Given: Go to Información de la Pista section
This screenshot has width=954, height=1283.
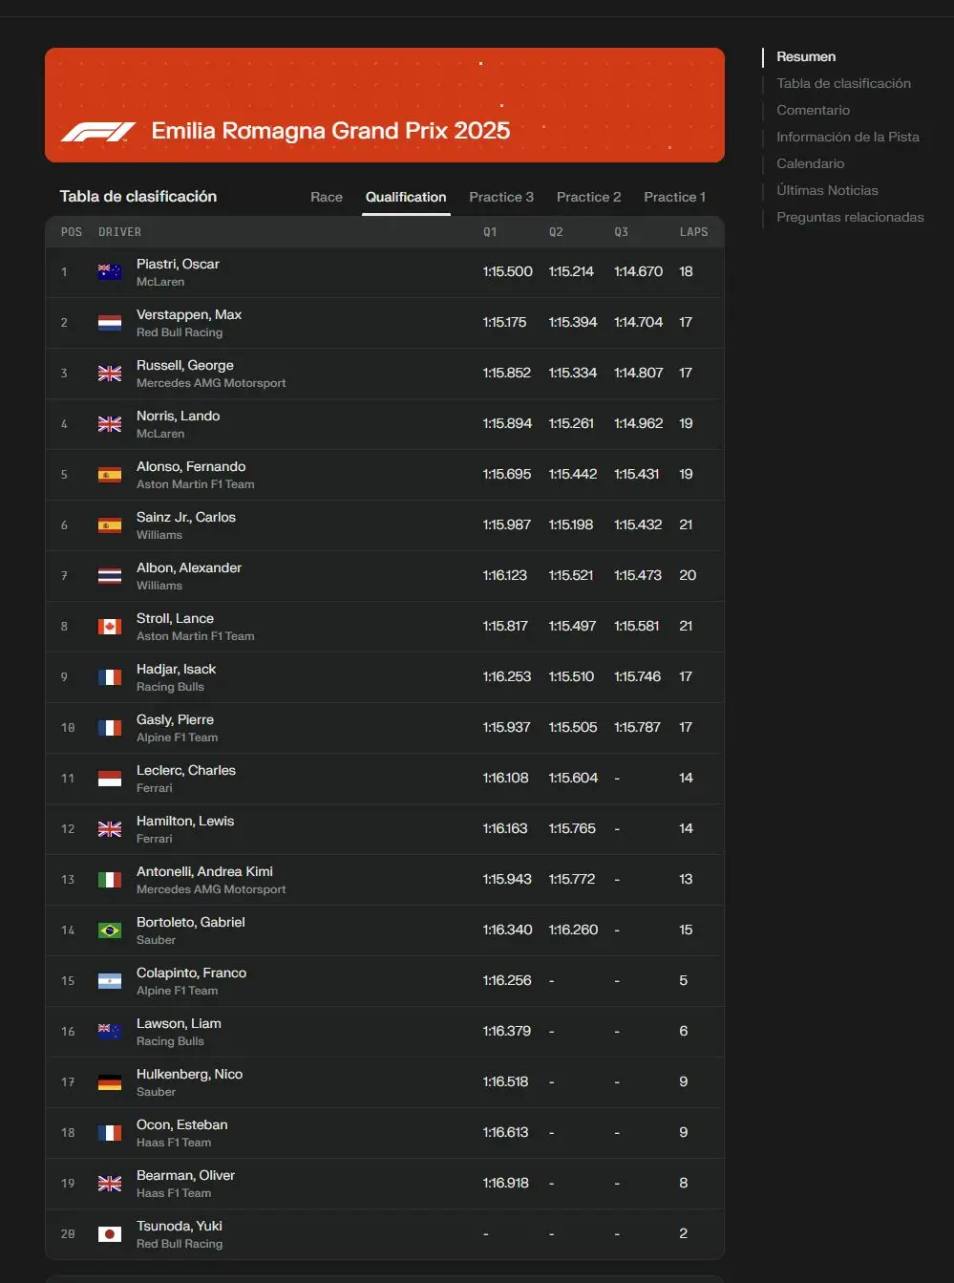Looking at the screenshot, I should coord(847,137).
